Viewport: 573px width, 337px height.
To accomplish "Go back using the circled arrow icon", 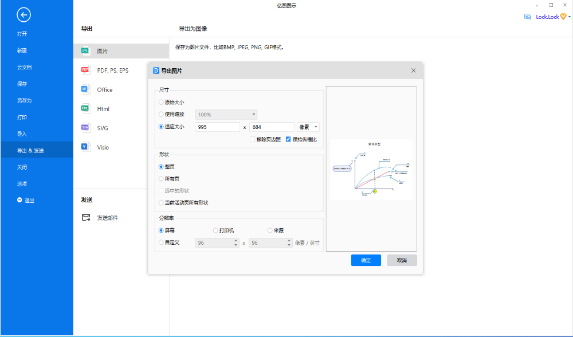I will click(23, 15).
